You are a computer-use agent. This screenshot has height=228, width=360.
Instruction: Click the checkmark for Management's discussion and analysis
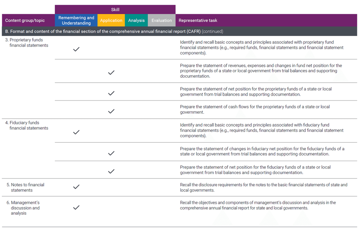pos(76,207)
